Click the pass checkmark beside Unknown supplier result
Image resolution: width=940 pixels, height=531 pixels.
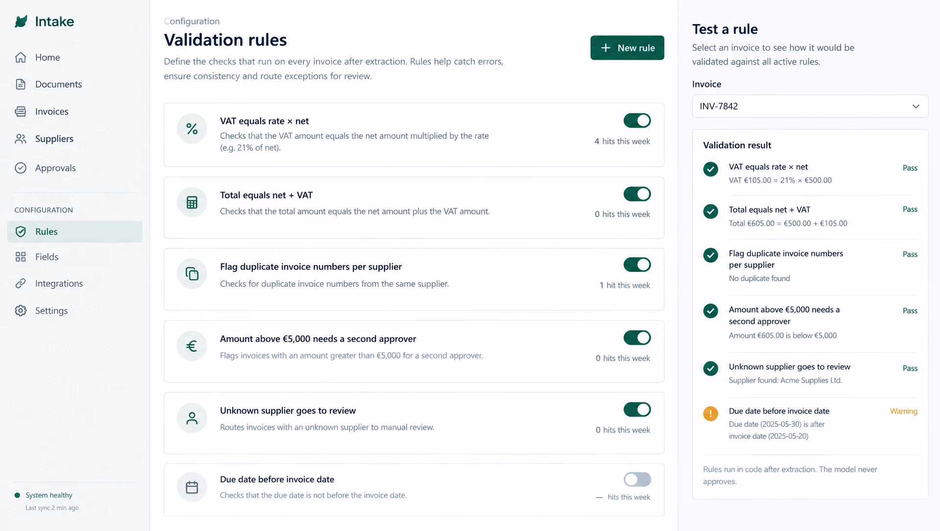click(710, 368)
